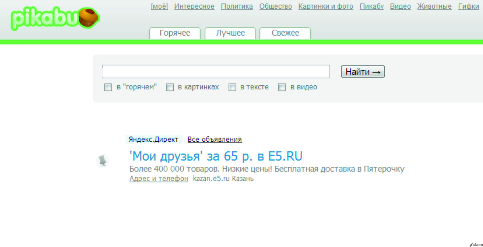The image size is (483, 247).
Task: Click the pin icon beside the ad
Action: pos(102,161)
